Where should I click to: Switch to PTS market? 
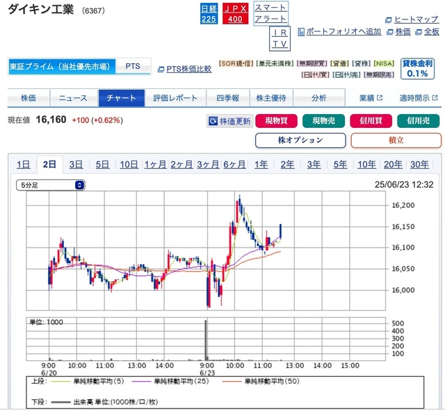pyautogui.click(x=133, y=67)
